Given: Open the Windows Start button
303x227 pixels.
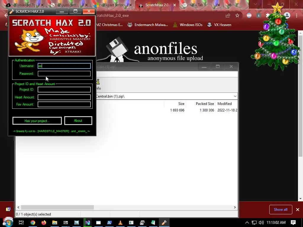Looking at the screenshot, I should pyautogui.click(x=7, y=222).
